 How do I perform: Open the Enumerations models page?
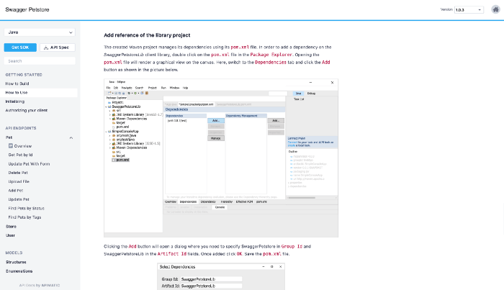pos(19,271)
